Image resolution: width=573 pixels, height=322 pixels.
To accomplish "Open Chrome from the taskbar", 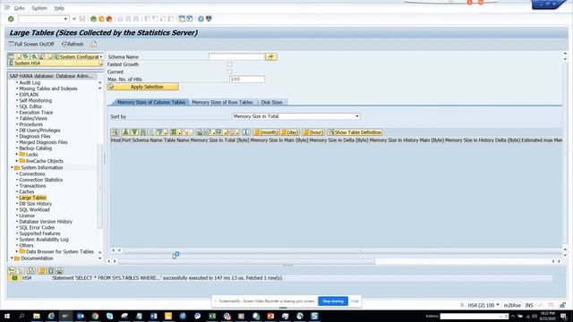I will (x=95, y=316).
